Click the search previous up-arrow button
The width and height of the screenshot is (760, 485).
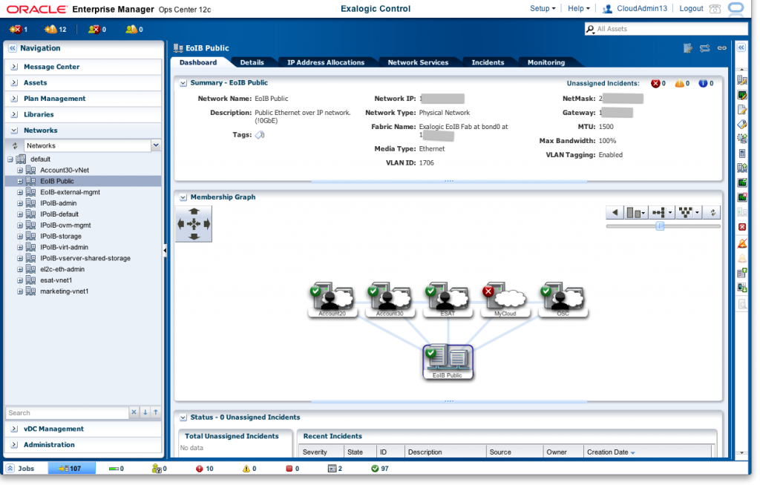(x=156, y=412)
